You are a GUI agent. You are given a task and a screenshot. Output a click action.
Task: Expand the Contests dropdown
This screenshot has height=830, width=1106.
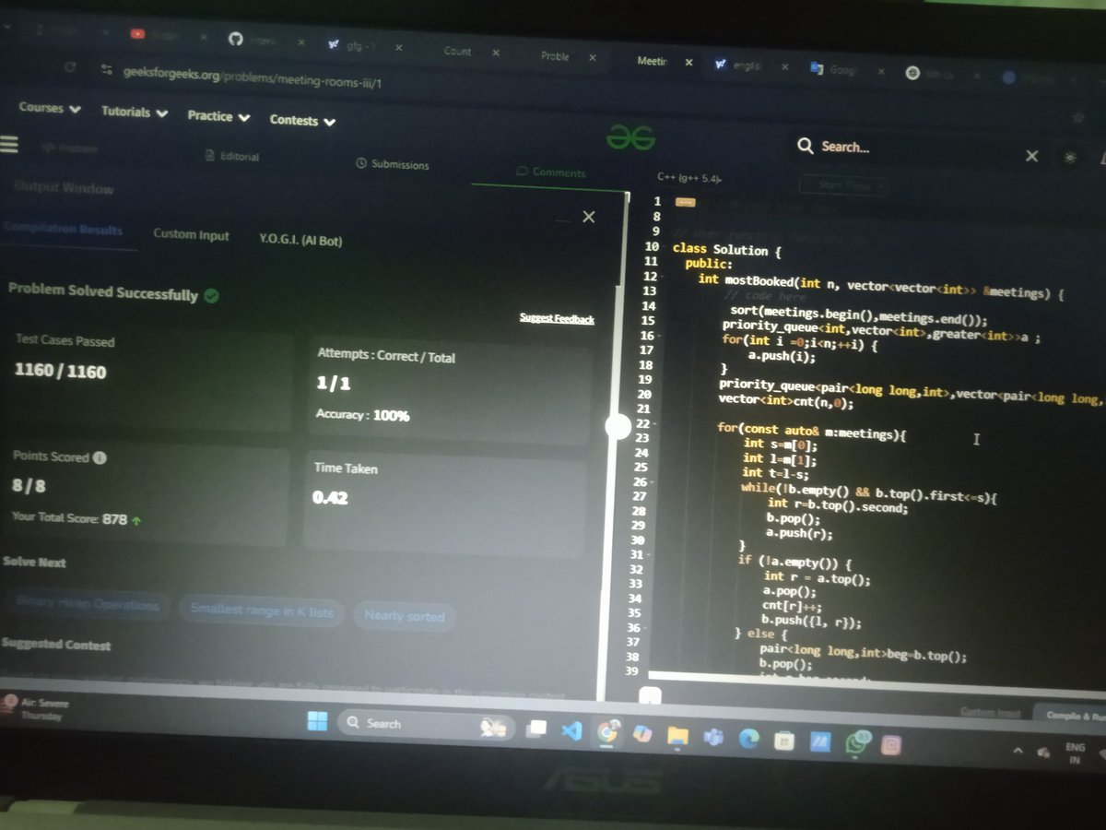tap(302, 120)
